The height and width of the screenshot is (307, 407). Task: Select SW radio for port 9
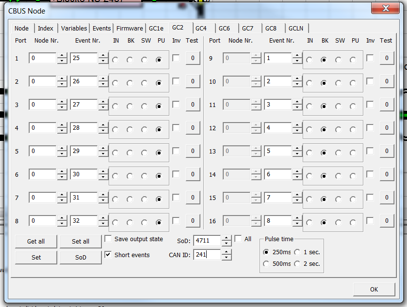(x=339, y=60)
